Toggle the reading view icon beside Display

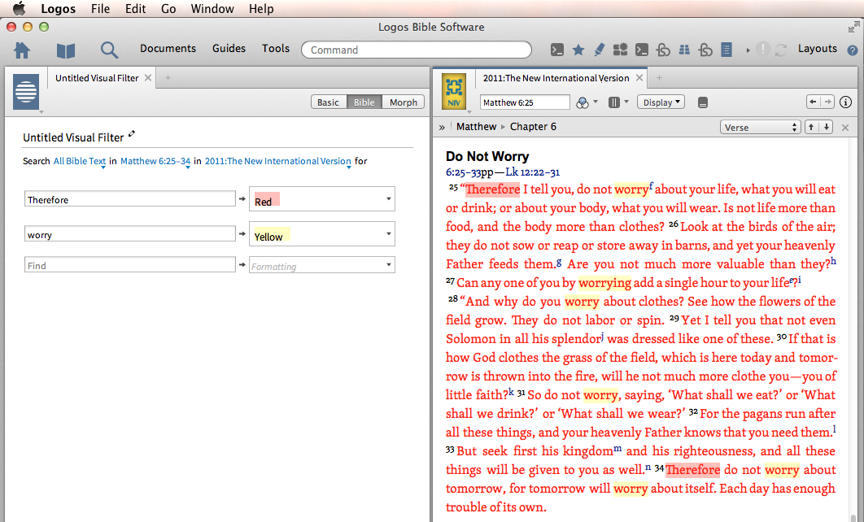pos(703,102)
